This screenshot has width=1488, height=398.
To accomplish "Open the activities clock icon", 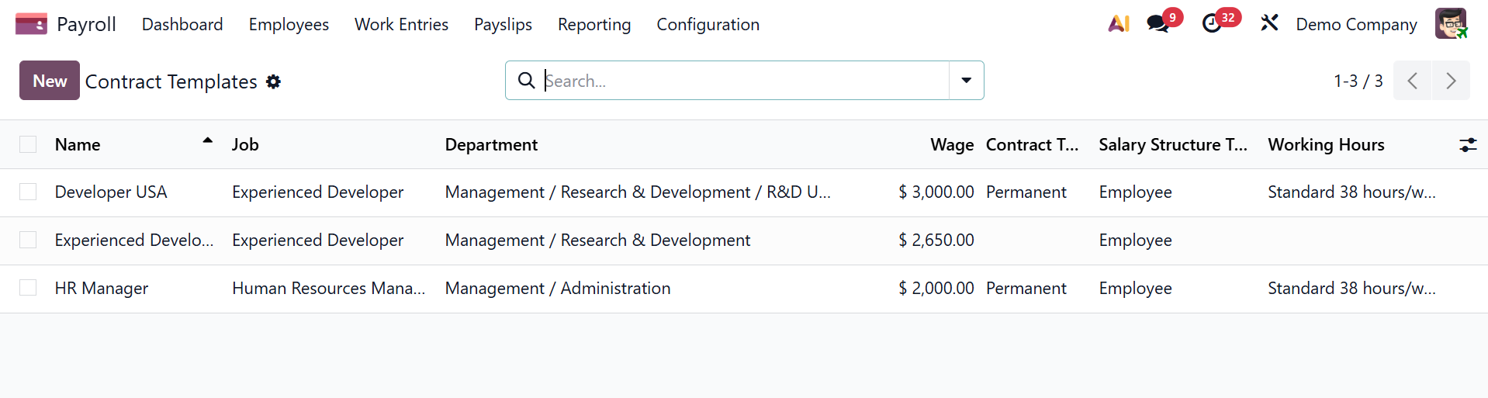I will pyautogui.click(x=1212, y=24).
